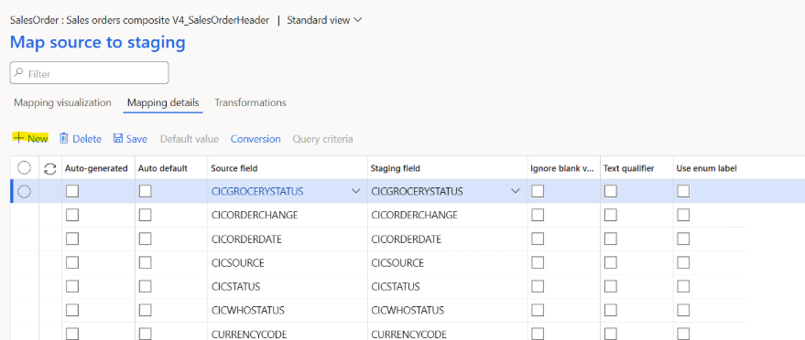Toggle Use enum label for CICWHOSTATUS row
Viewport: 805px width, 340px height.
pos(683,311)
